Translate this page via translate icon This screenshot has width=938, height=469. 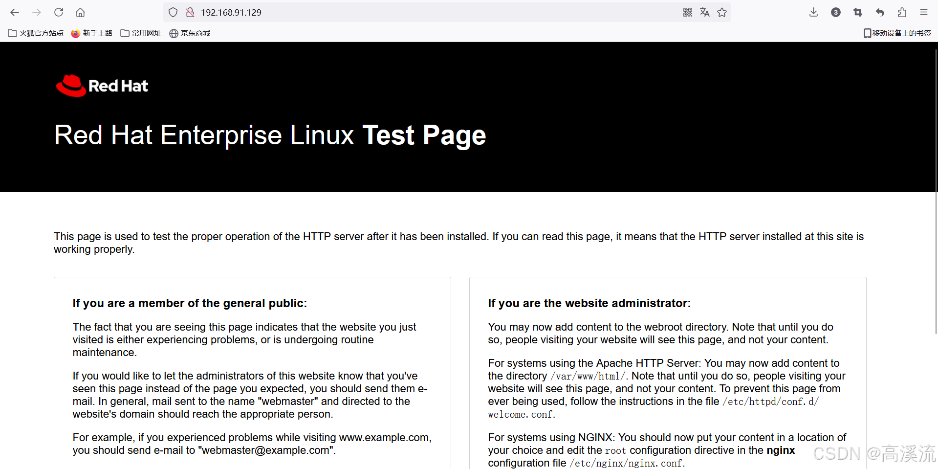[x=705, y=12]
